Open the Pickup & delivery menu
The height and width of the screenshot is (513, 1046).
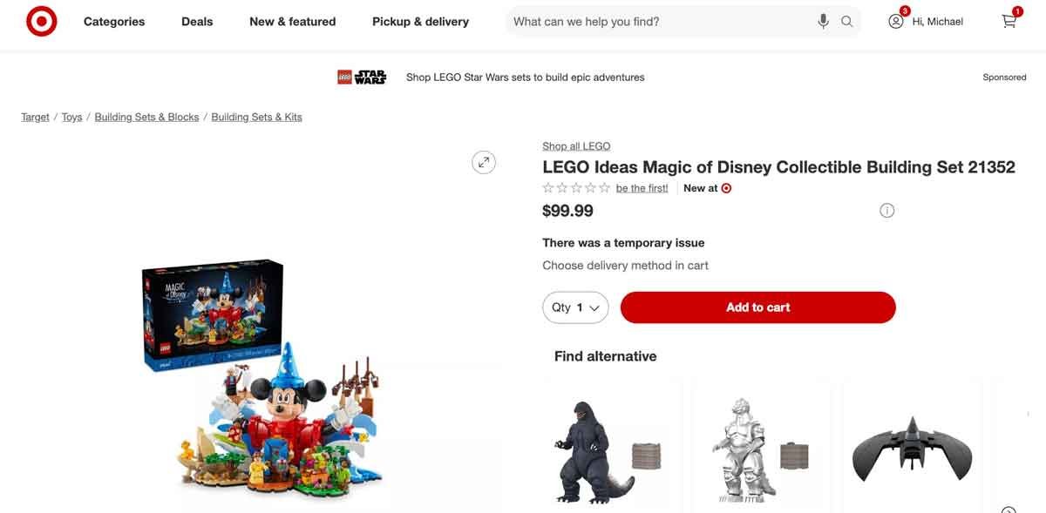click(419, 21)
